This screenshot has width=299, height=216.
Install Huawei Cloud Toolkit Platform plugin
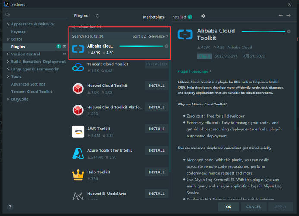(157, 107)
